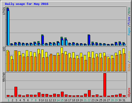
Task: Click green day label 7 on the x-axis
Action: [32, 100]
